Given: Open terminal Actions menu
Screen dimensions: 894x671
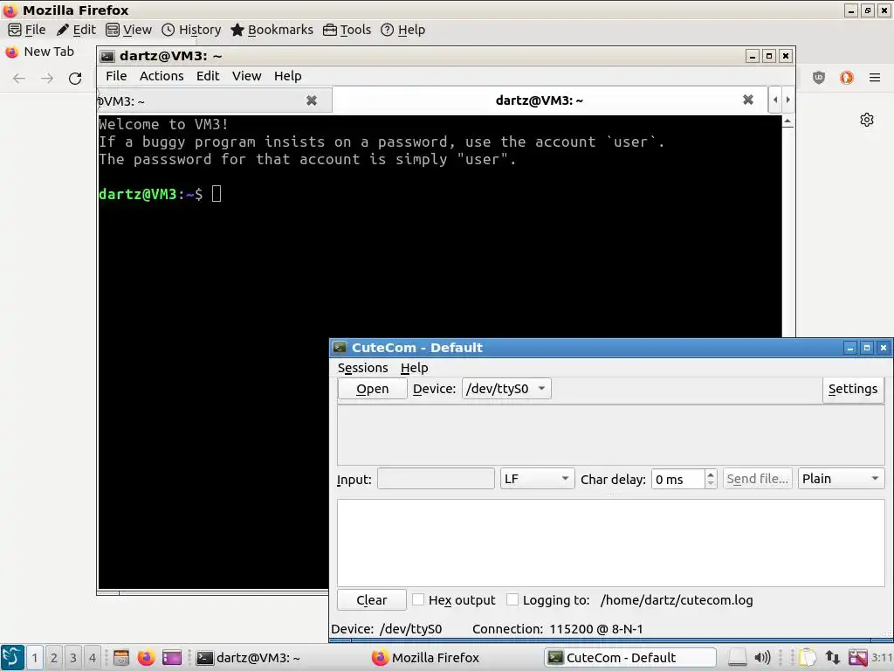Looking at the screenshot, I should coord(162,76).
